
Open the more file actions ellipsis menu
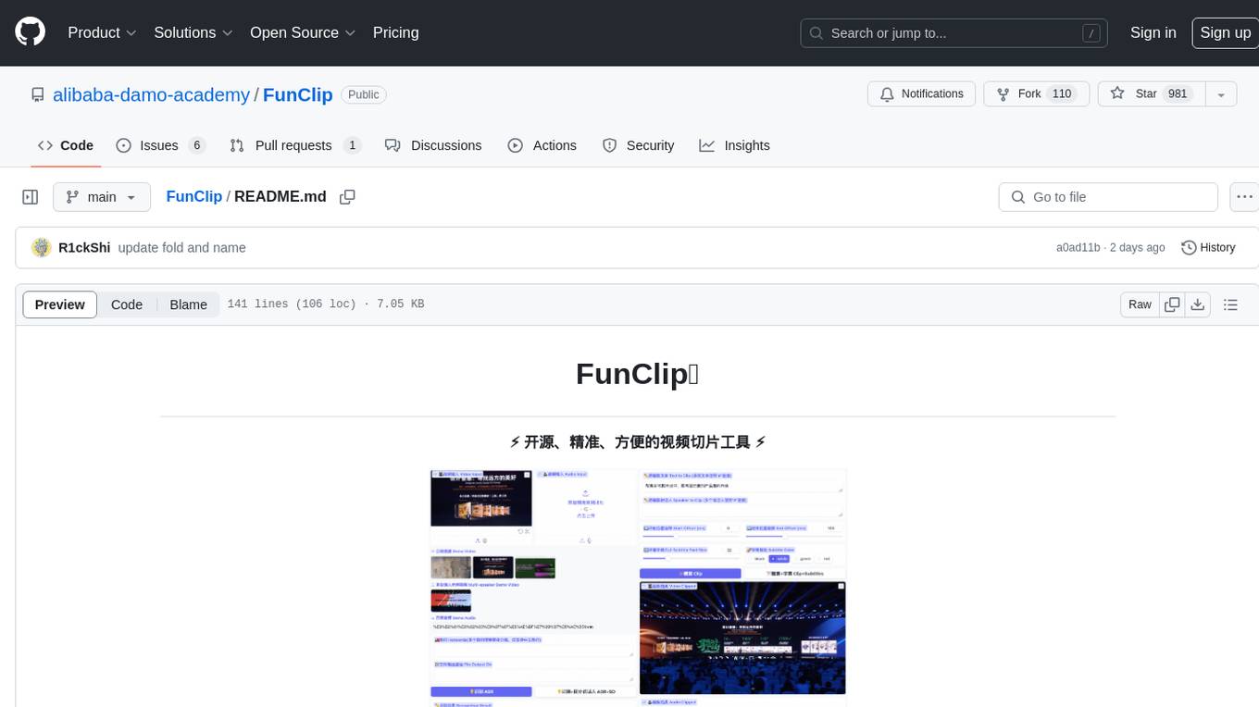coord(1244,197)
